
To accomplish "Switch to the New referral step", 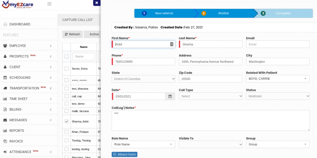I will point(164,13).
